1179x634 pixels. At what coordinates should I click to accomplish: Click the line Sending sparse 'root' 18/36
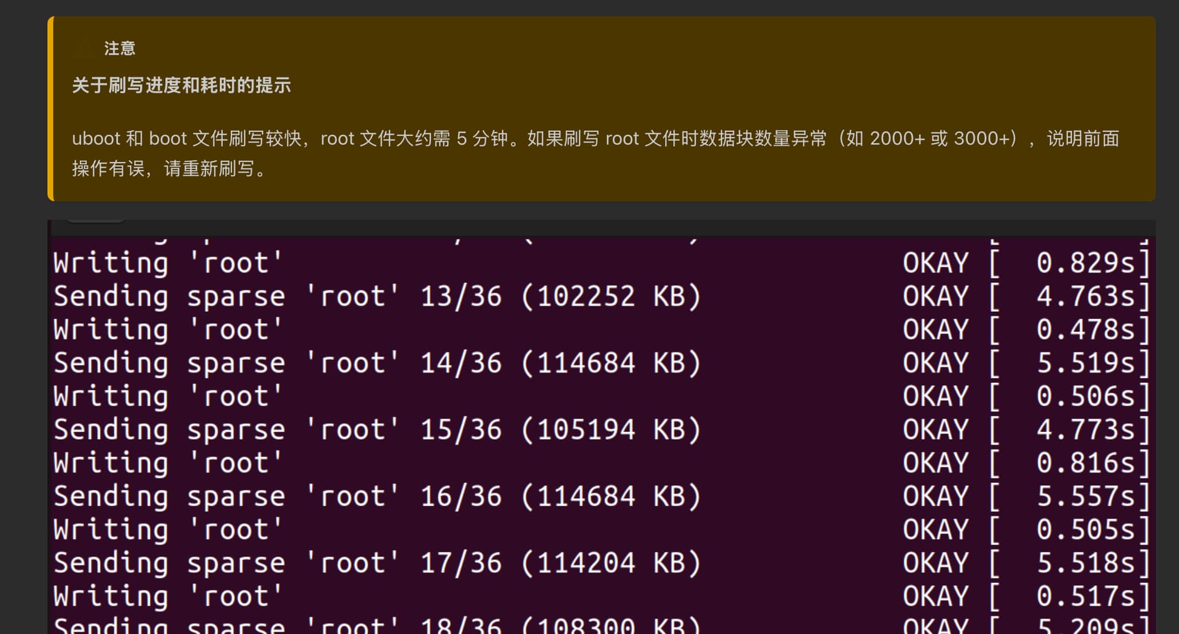pos(376,625)
